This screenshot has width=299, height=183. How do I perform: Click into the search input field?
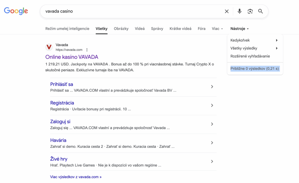[x=131, y=11]
